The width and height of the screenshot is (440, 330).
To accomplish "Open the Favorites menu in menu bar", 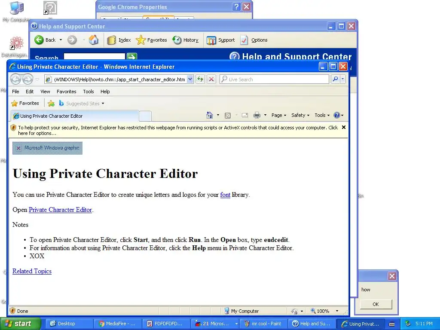I will click(67, 92).
